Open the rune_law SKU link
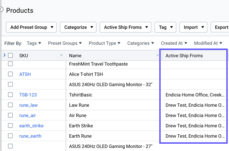This screenshot has height=151, width=229. [x=29, y=105]
